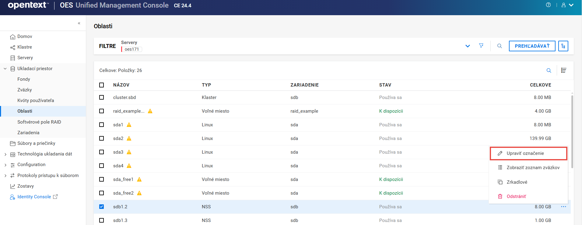The width and height of the screenshot is (582, 225).
Task: Click the table search magnifier icon
Action: (549, 70)
